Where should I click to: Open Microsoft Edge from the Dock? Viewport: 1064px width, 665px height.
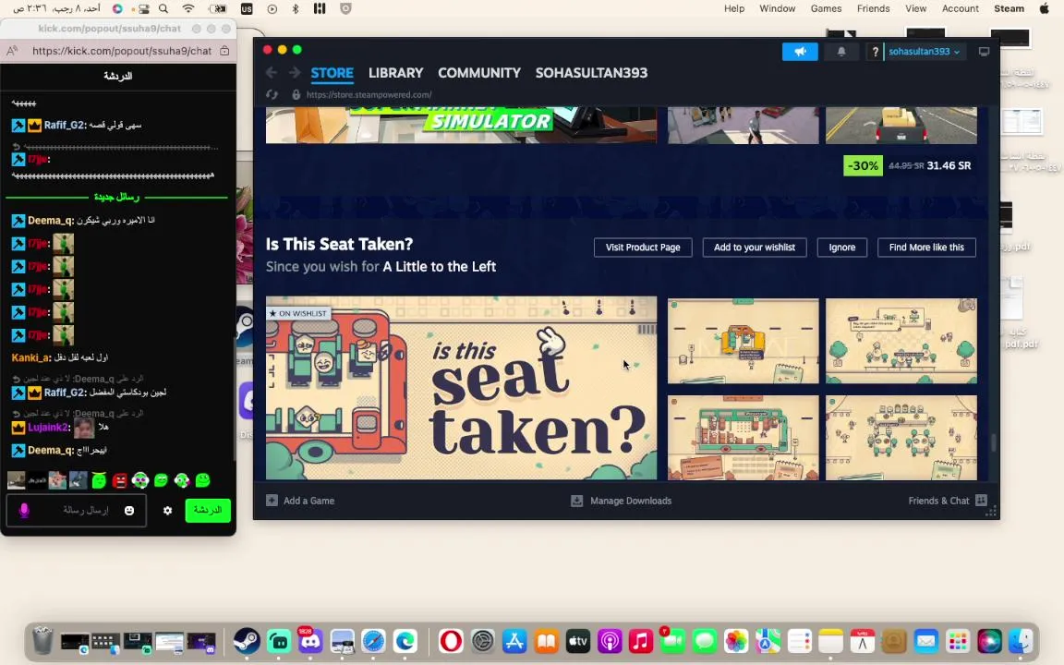tap(405, 641)
